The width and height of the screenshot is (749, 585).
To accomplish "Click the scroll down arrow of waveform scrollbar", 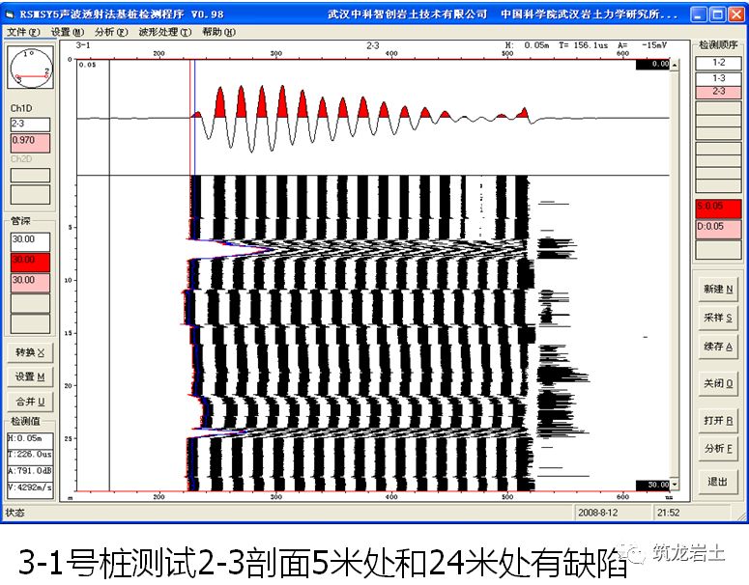I will tap(674, 485).
